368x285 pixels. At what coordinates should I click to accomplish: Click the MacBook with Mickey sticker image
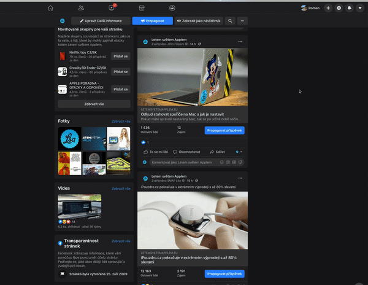[x=193, y=77]
